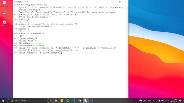
Task: Open the 12:11 PM clock and calendar
Action: click(x=174, y=101)
